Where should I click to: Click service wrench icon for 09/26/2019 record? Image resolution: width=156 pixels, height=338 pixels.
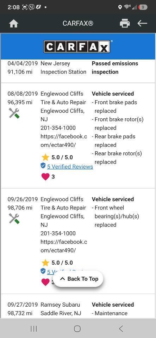point(14,218)
